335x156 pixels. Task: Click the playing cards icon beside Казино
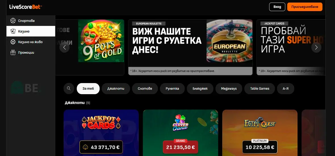point(13,31)
